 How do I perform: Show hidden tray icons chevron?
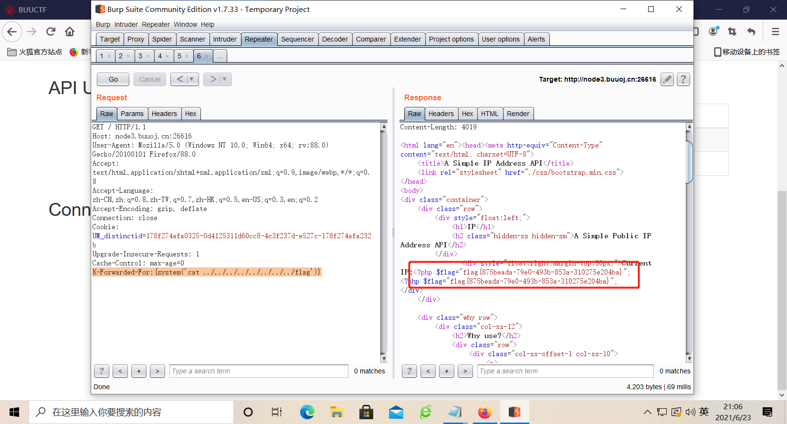pos(647,412)
